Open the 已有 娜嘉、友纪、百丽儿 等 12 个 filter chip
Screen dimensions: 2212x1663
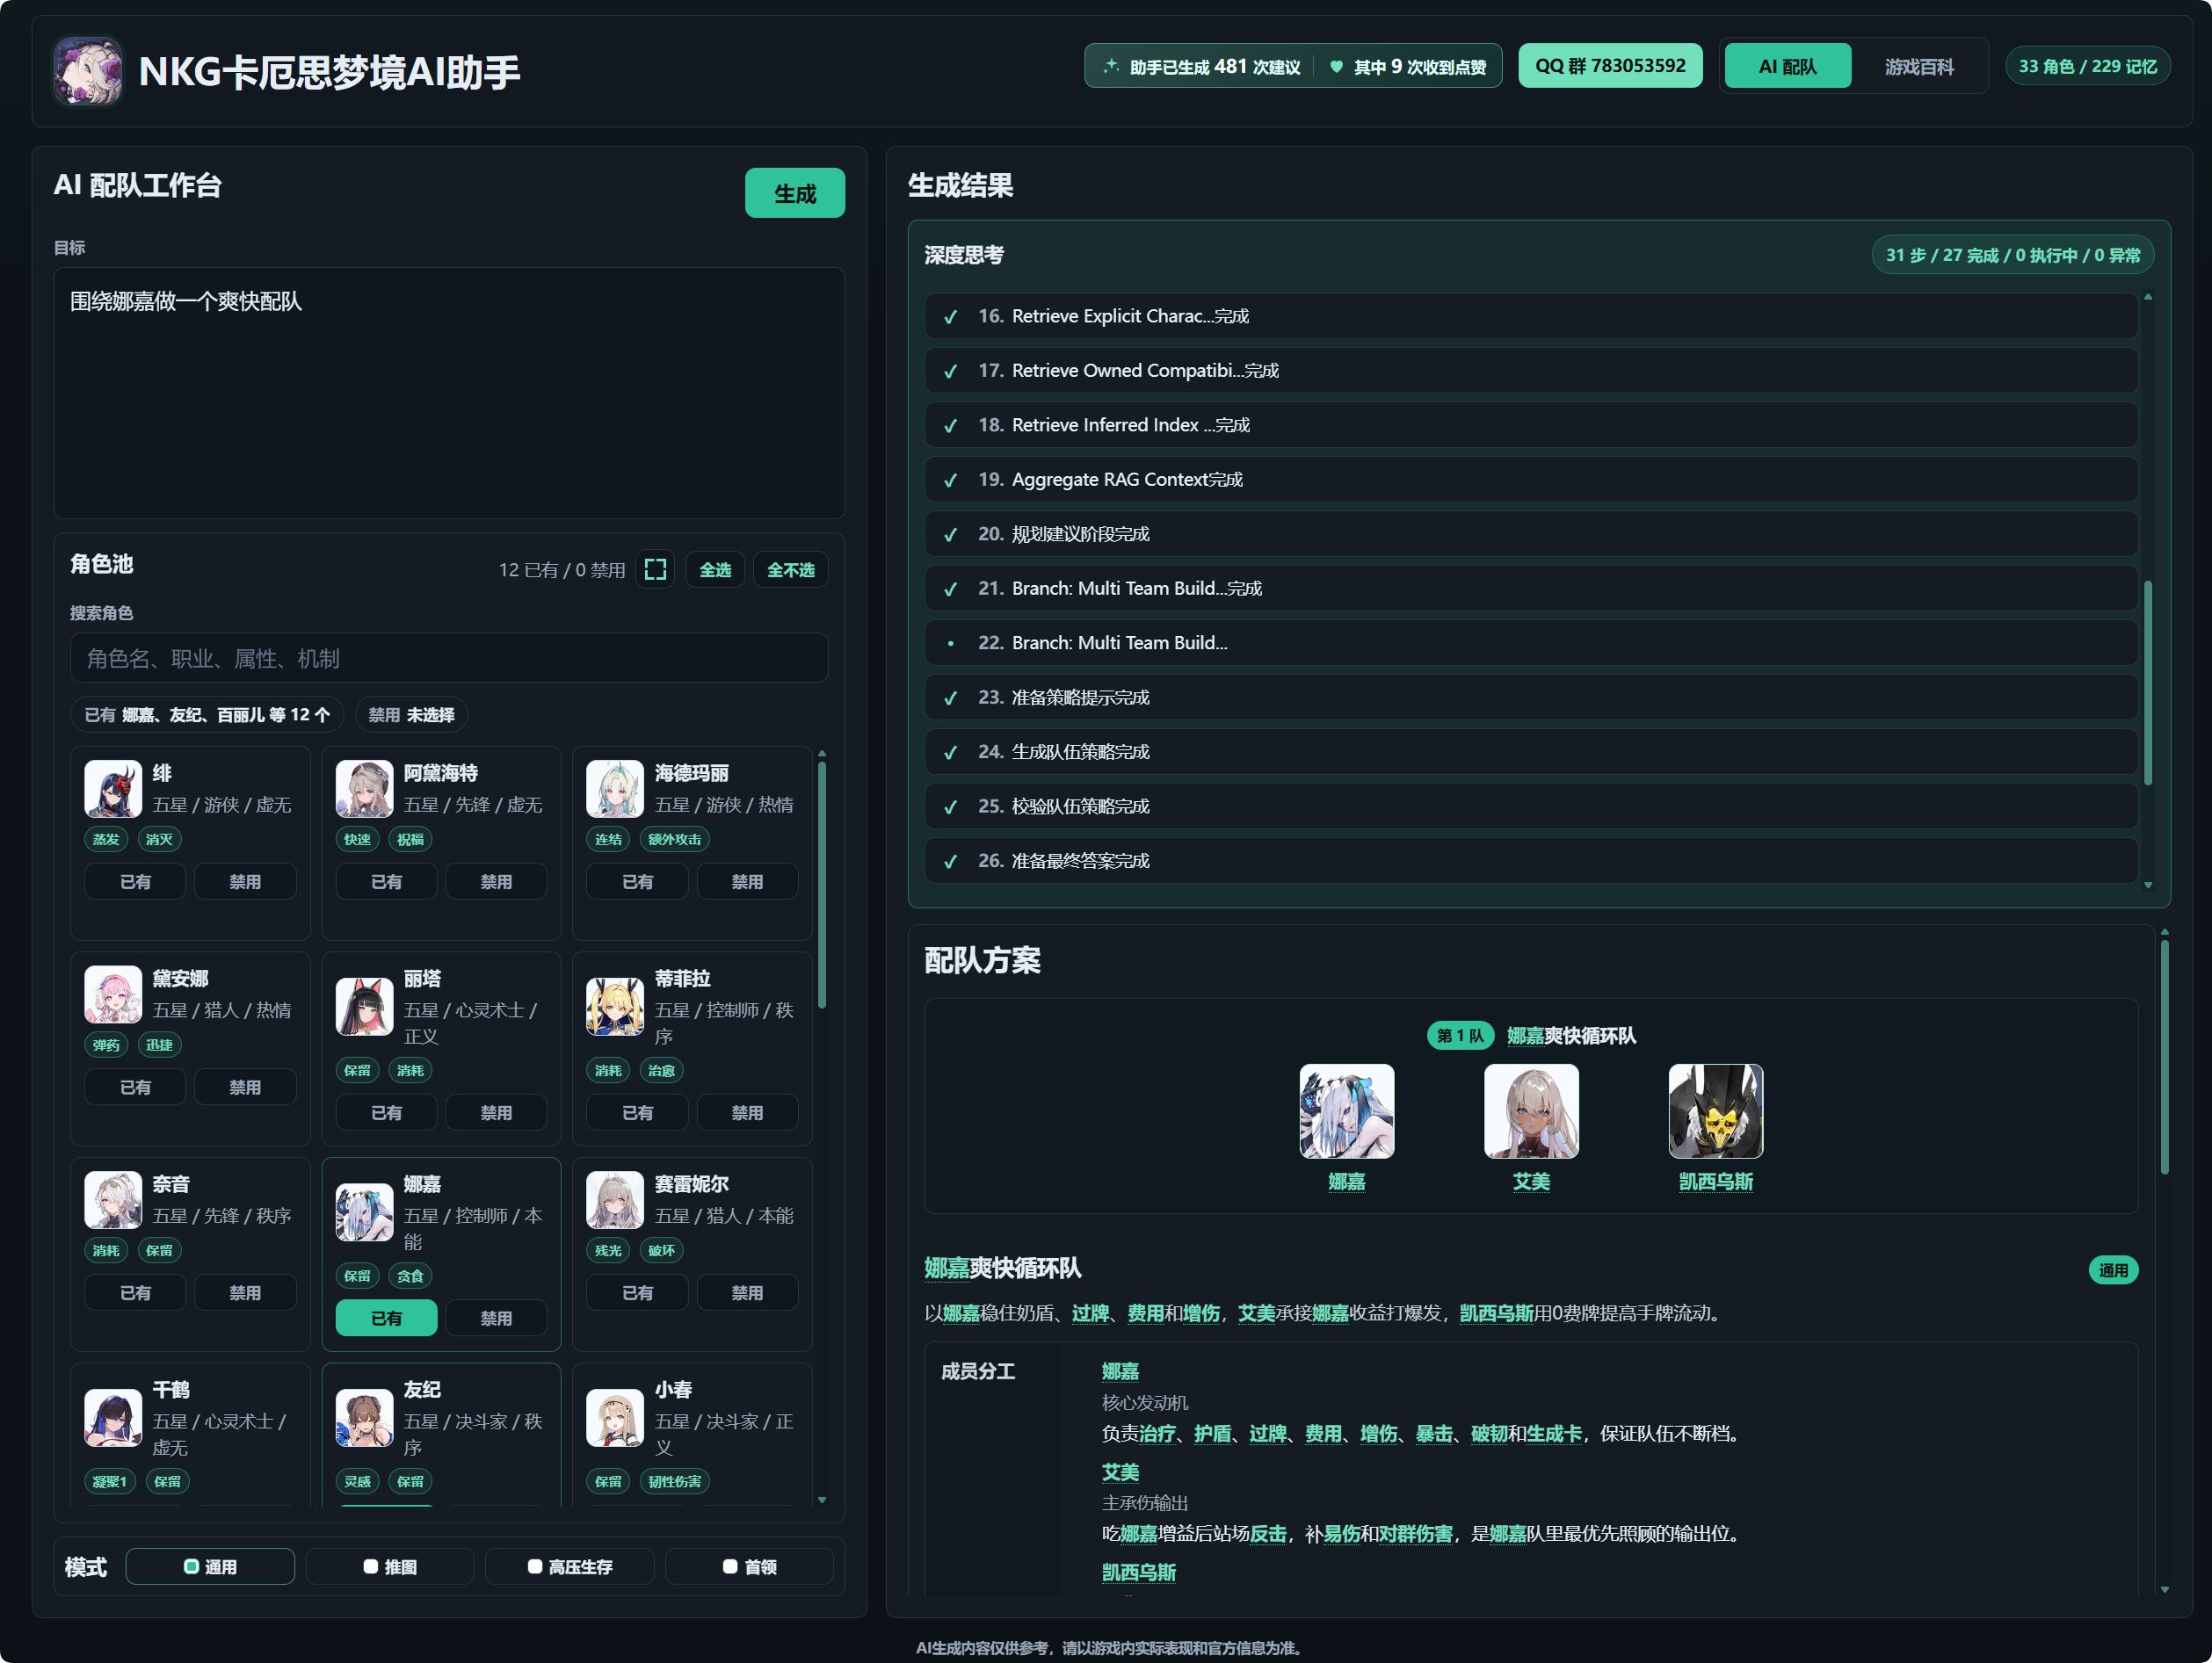(207, 714)
